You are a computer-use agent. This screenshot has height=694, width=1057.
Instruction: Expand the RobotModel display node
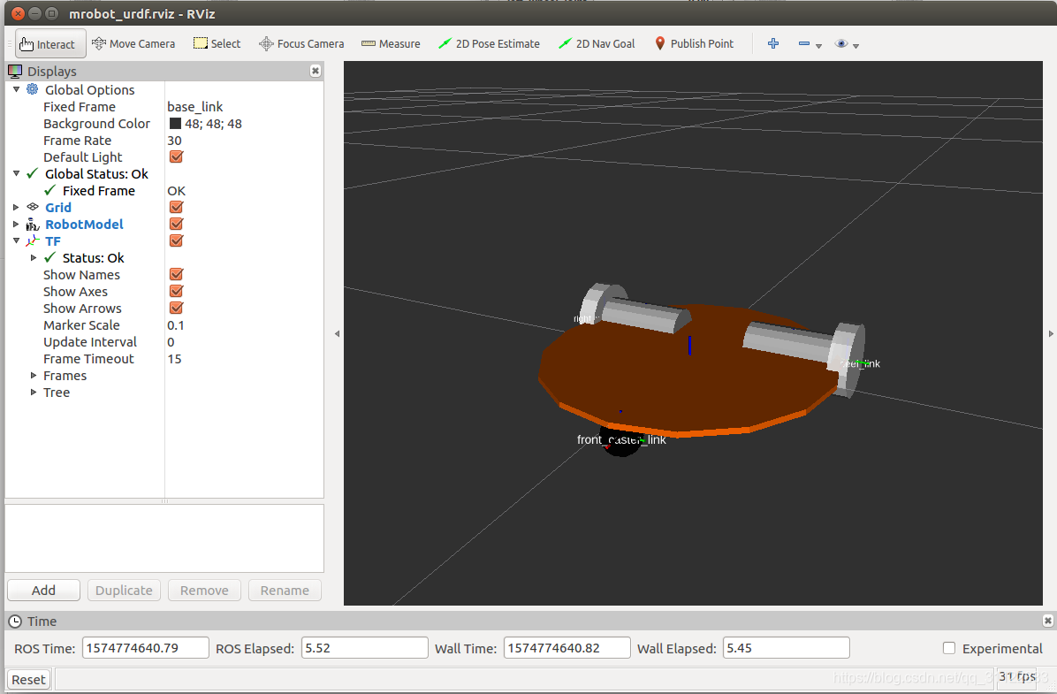pos(16,224)
